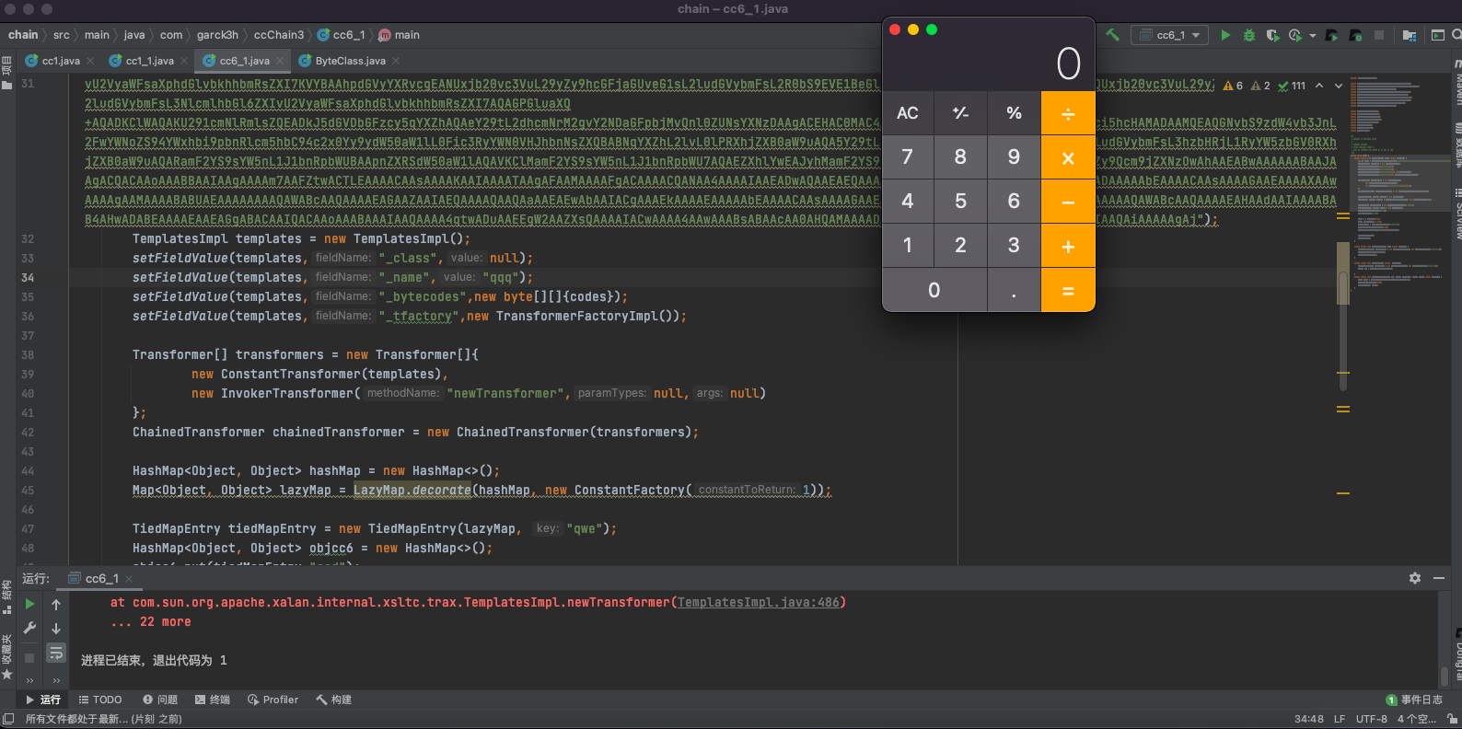Close the ByteClass.java tab
This screenshot has height=729, width=1462.
click(x=396, y=61)
